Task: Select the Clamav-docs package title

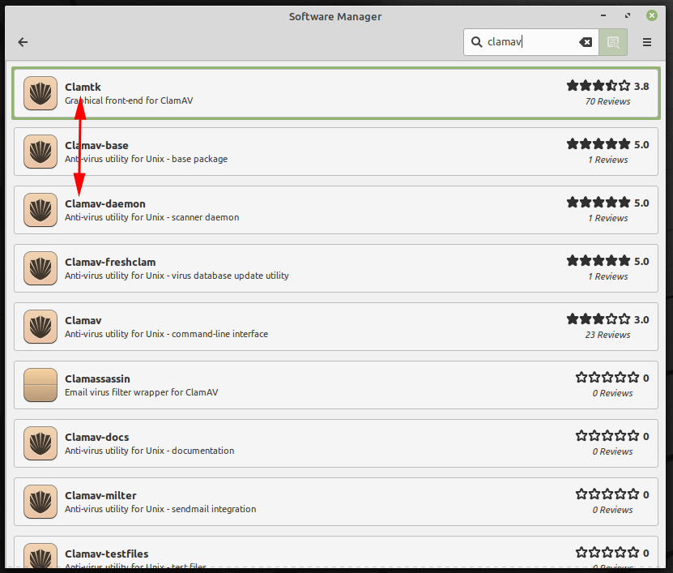Action: pyautogui.click(x=97, y=438)
